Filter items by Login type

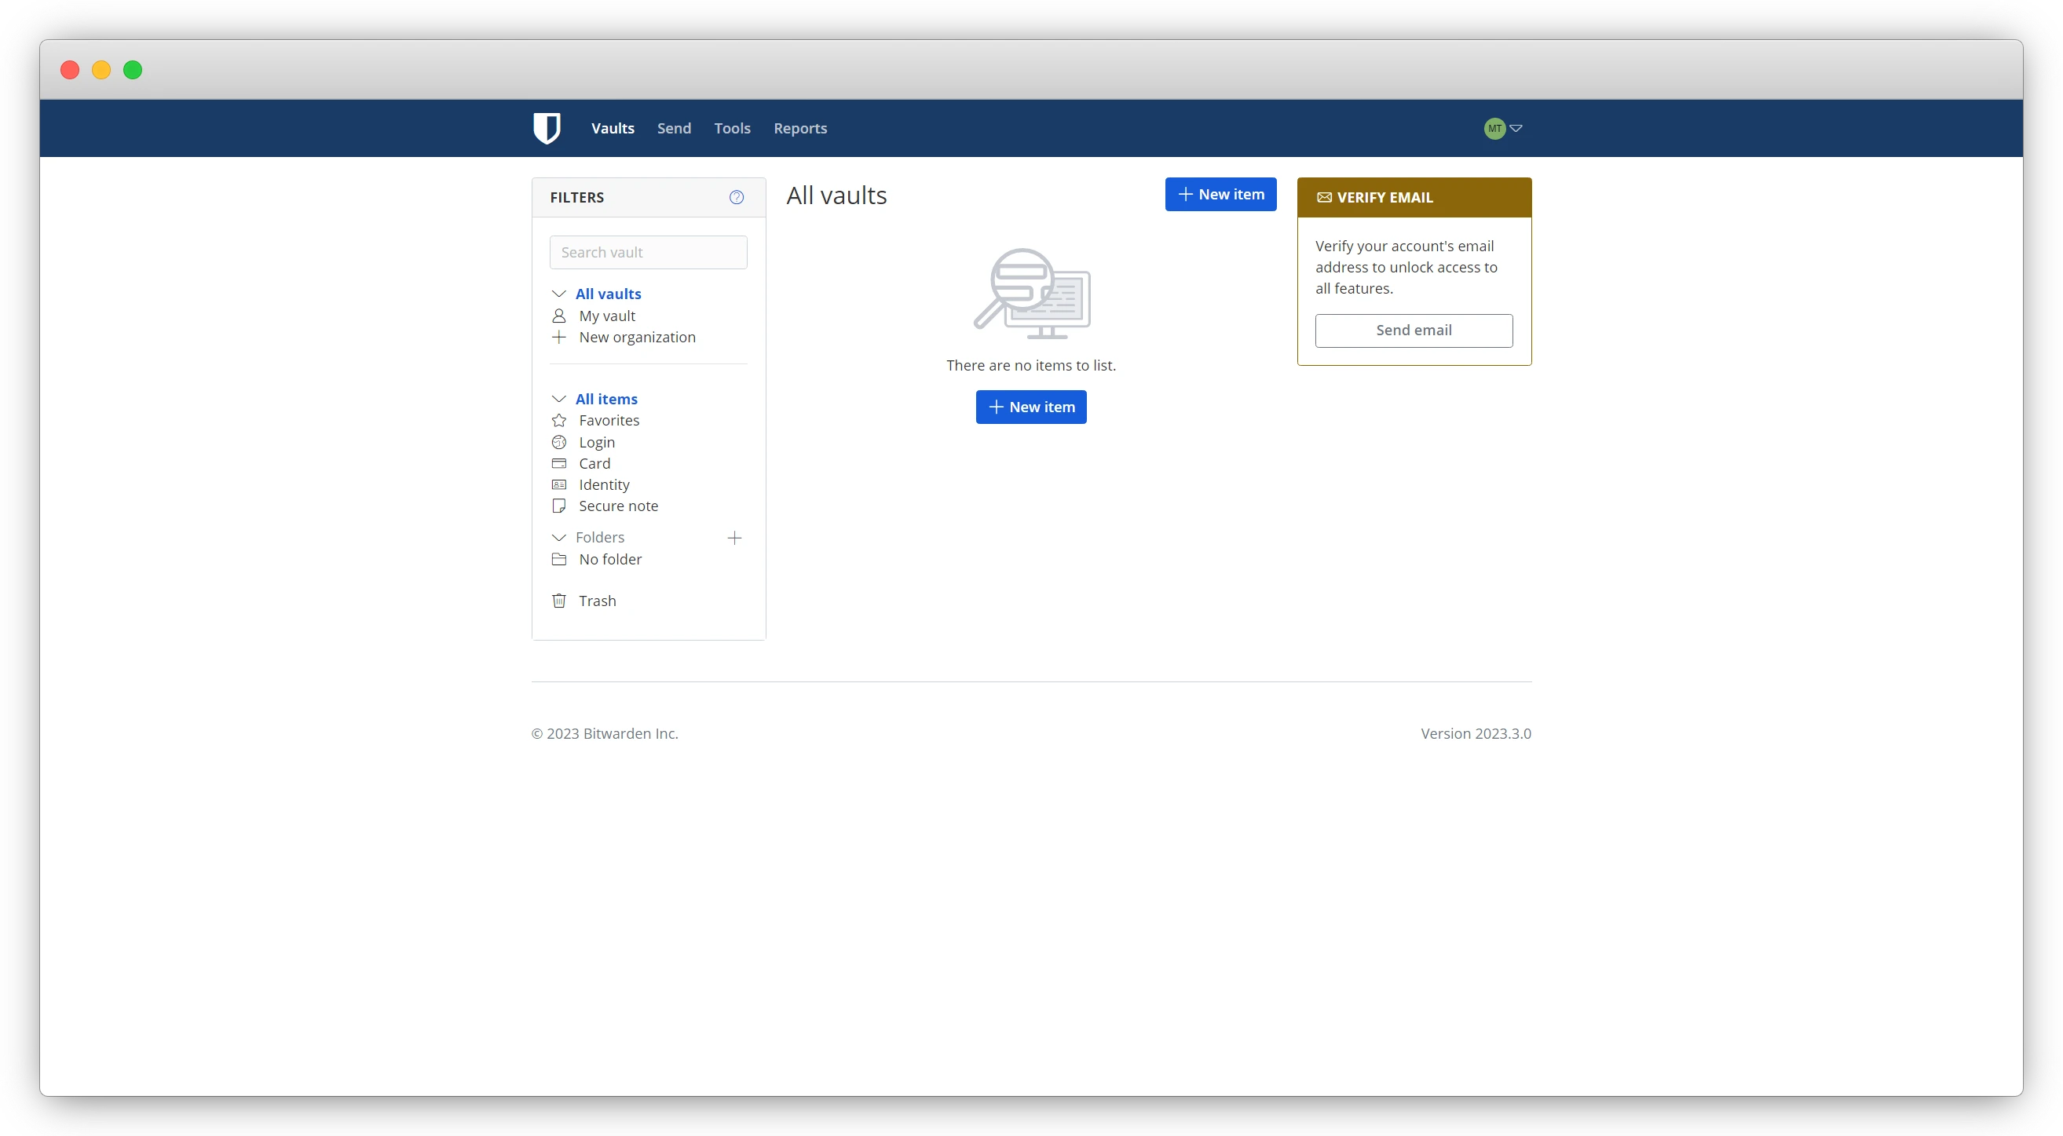[x=597, y=442]
